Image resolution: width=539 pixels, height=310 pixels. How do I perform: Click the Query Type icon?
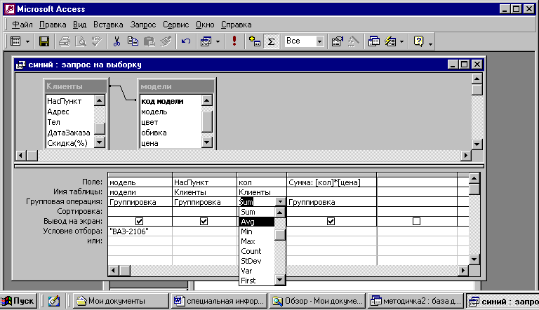(206, 41)
